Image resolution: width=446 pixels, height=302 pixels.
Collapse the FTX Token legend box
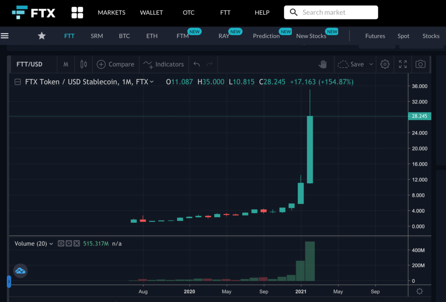pyautogui.click(x=17, y=82)
